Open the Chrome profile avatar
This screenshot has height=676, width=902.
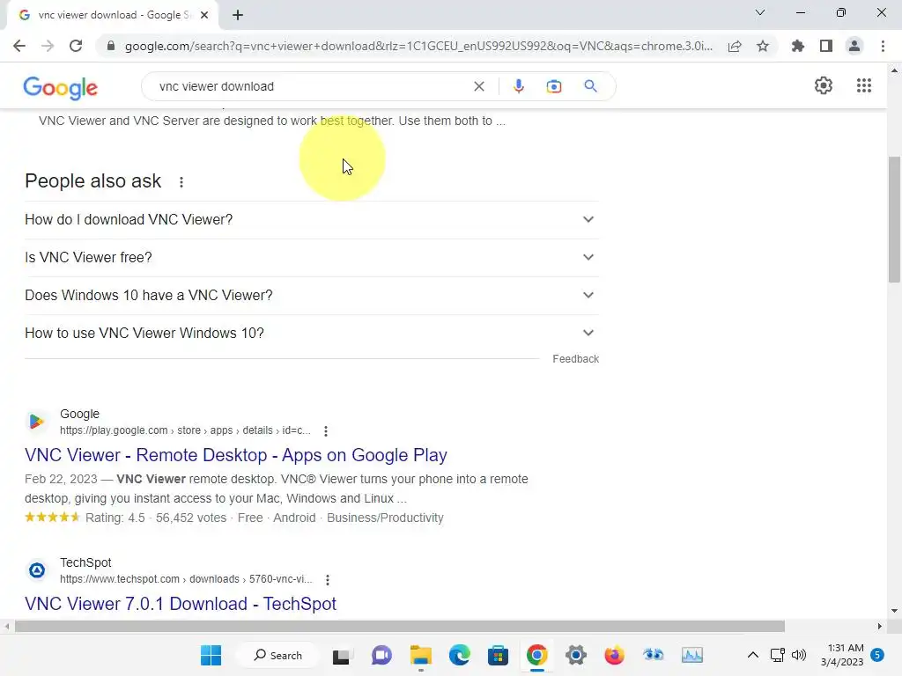[854, 46]
